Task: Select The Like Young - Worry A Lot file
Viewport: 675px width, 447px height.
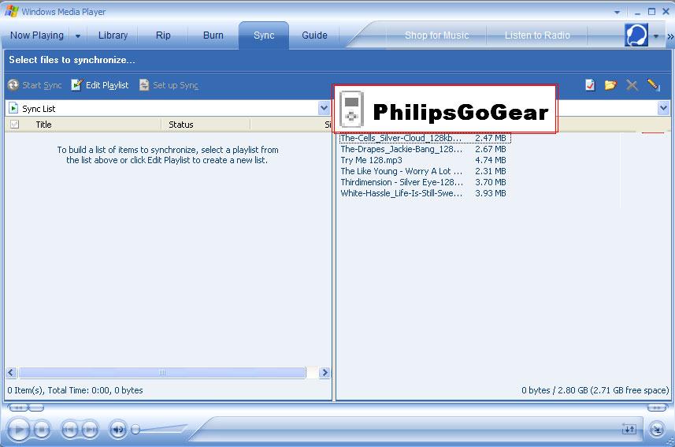Action: pyautogui.click(x=424, y=171)
